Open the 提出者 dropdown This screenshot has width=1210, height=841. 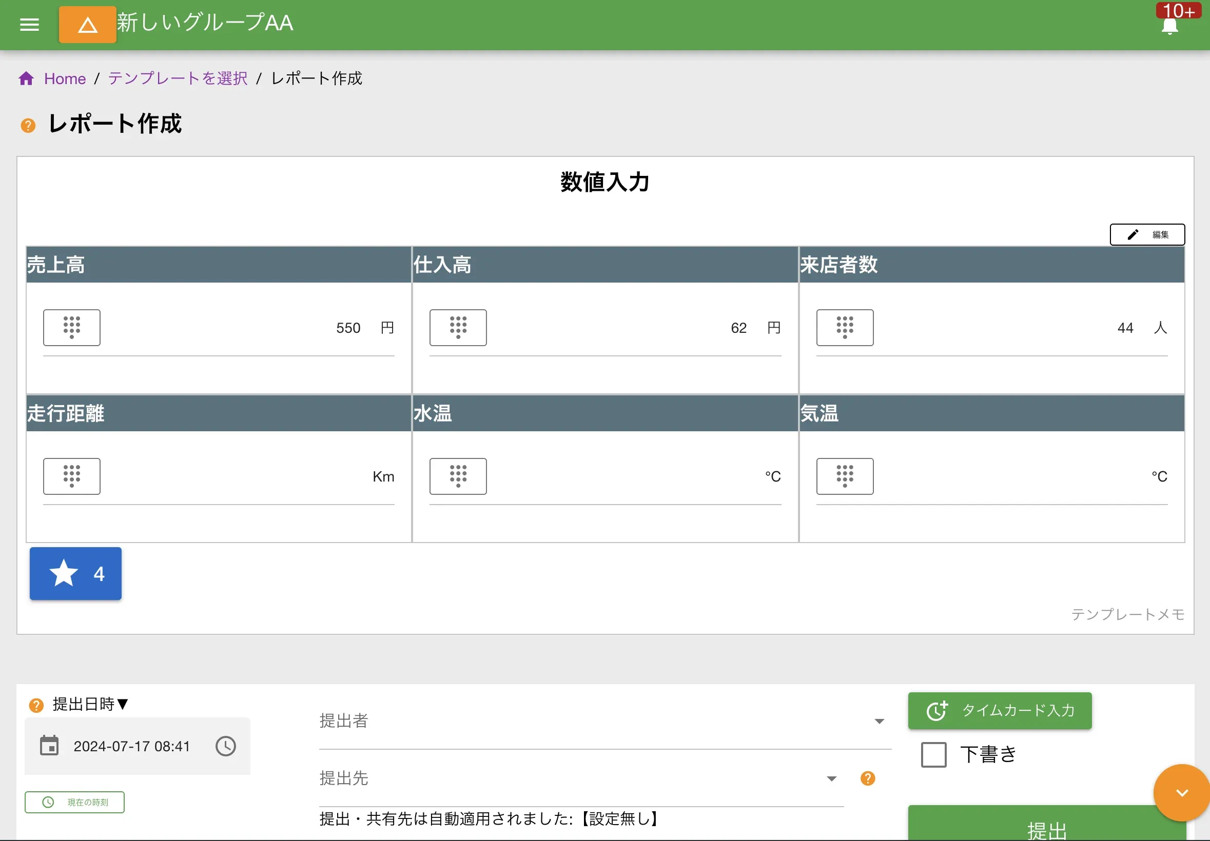click(x=879, y=721)
